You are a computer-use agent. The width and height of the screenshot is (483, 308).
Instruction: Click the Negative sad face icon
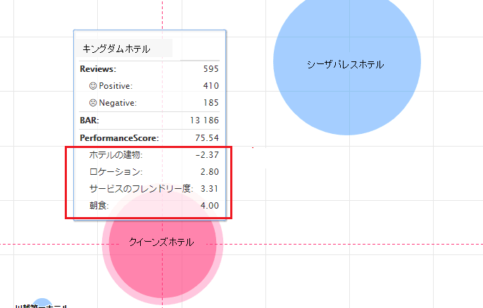pos(93,103)
